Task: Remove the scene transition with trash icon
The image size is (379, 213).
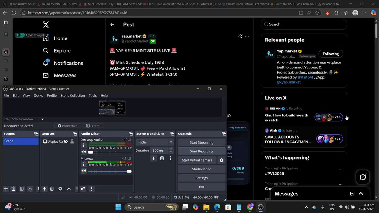Action: point(162,158)
